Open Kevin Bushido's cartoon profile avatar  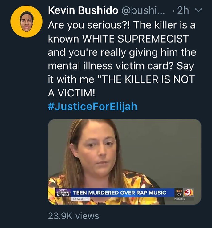[26, 22]
